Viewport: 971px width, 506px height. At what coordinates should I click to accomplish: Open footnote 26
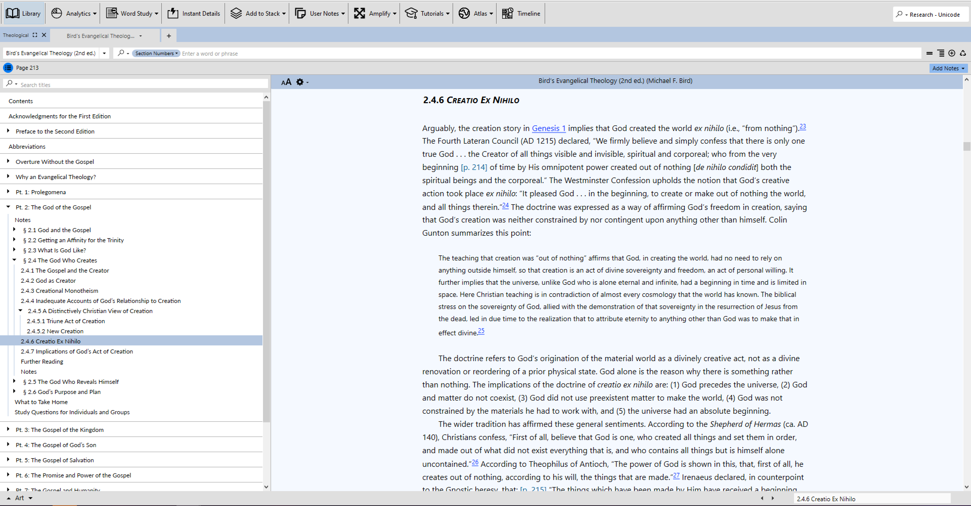[x=475, y=462]
